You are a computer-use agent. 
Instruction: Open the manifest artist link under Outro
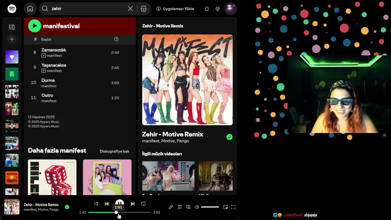click(49, 101)
